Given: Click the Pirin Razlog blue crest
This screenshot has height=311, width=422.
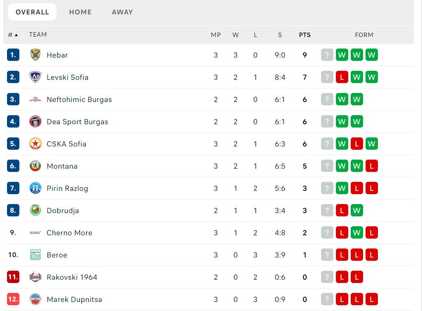Looking at the screenshot, I should 35,188.
